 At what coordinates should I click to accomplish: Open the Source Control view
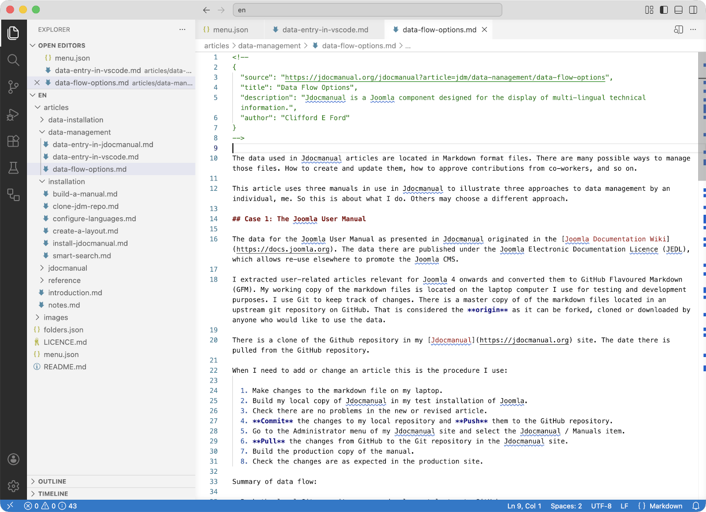click(13, 87)
